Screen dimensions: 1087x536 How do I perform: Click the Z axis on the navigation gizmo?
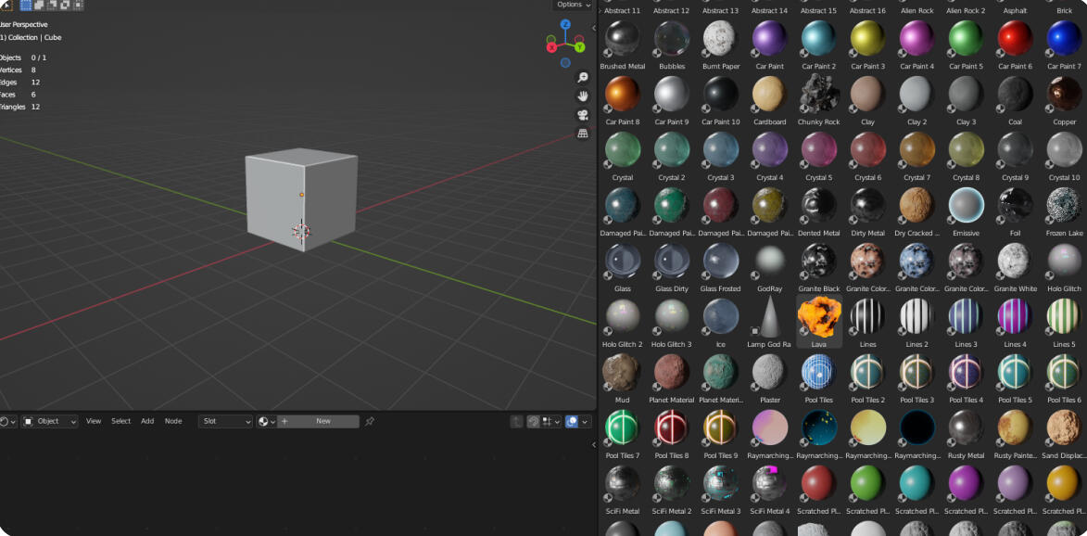tap(565, 25)
